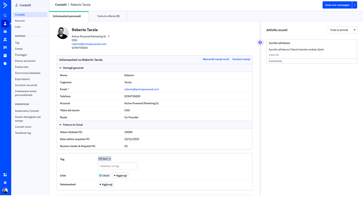The width and height of the screenshot is (363, 204).
Task: Click the ActiveCampaign logo icon
Action: coord(5,5)
